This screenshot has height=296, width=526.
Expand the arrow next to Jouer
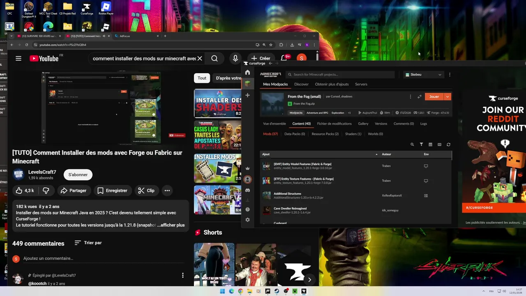coord(448,97)
